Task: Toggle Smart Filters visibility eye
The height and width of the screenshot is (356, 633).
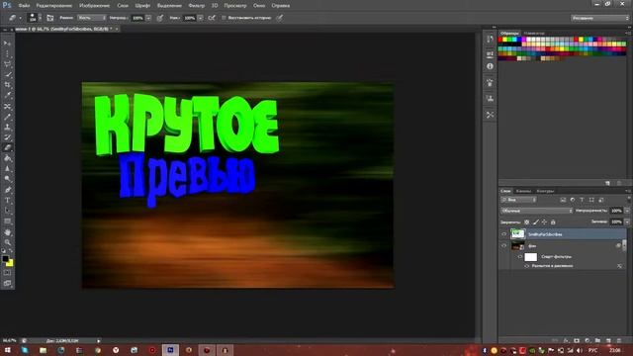Action: pyautogui.click(x=520, y=257)
